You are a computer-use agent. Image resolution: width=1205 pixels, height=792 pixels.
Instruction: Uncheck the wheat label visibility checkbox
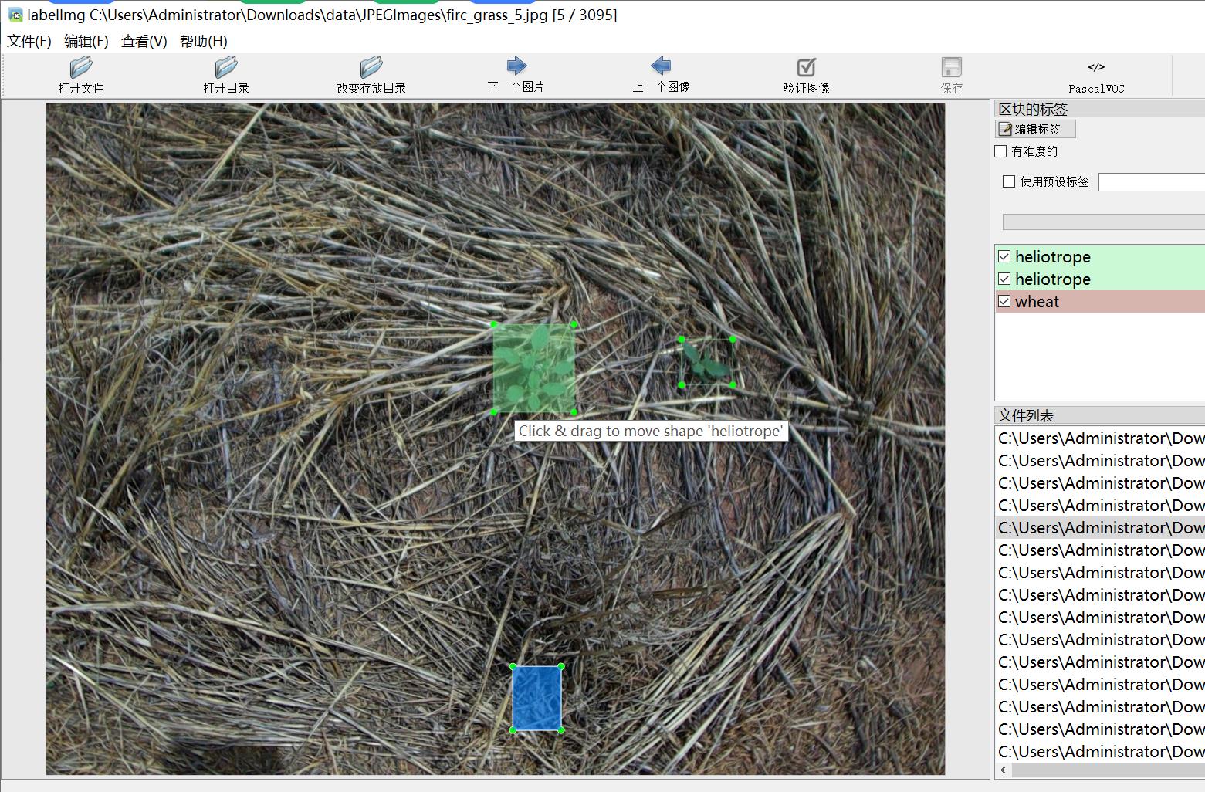[1004, 302]
